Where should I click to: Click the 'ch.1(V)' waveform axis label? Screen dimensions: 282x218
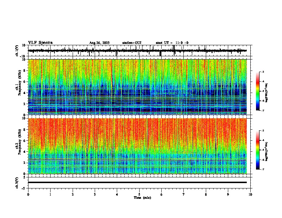(x=17, y=51)
